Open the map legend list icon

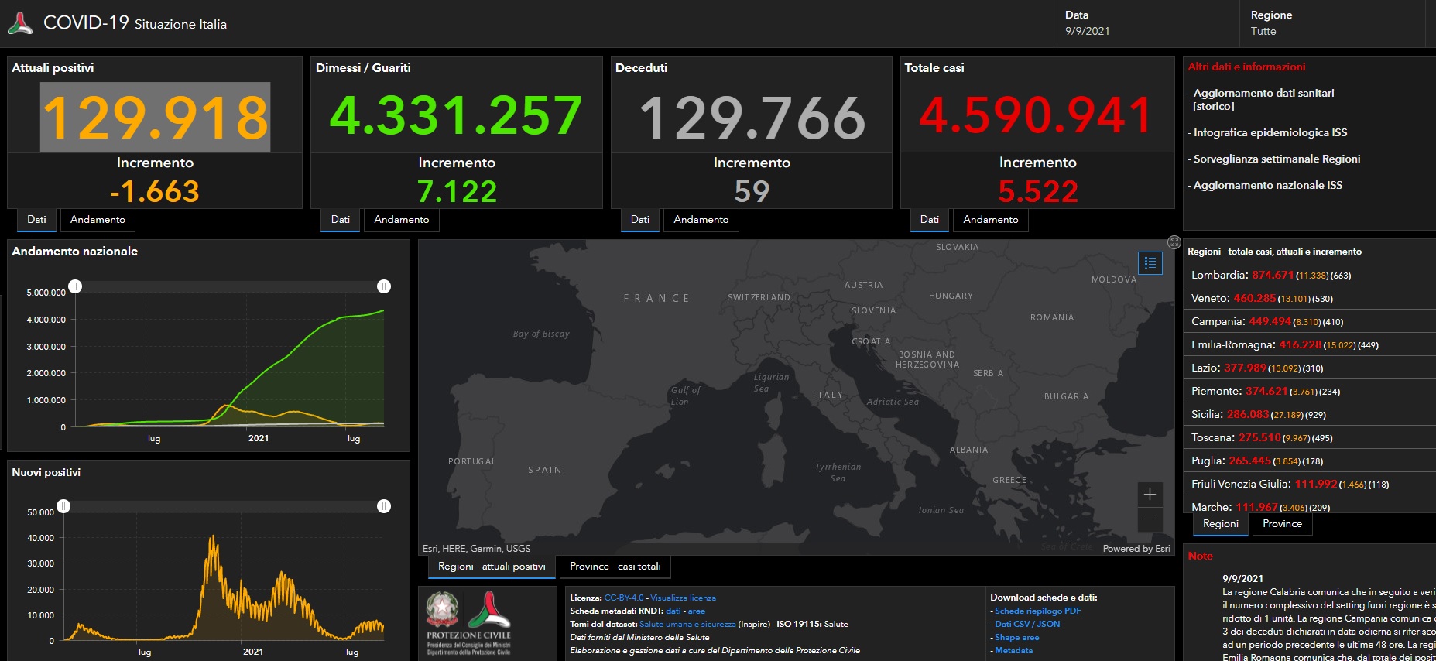(x=1150, y=263)
